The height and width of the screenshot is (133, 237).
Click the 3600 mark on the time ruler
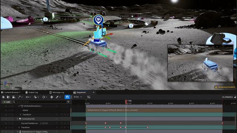171,103
